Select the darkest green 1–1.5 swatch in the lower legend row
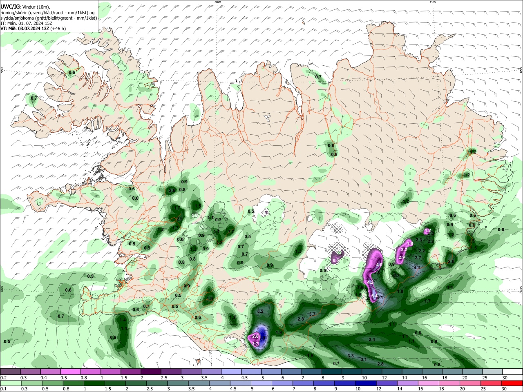Screen dimensions: 523x392 coord(94,383)
